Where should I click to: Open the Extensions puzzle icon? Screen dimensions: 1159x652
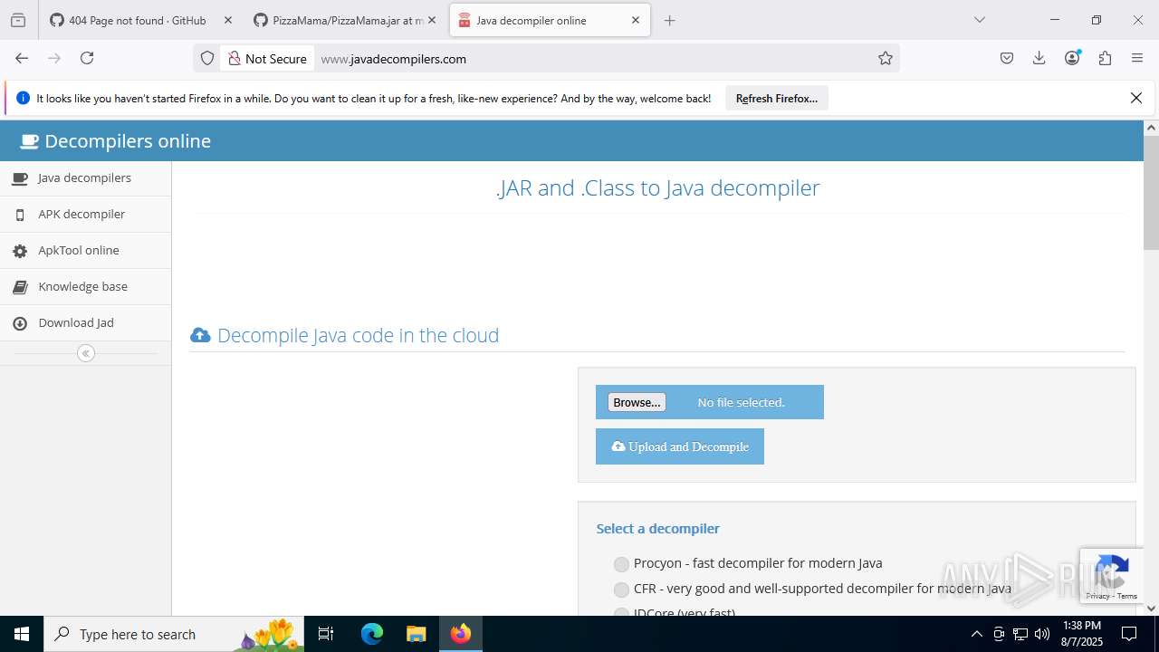1105,58
